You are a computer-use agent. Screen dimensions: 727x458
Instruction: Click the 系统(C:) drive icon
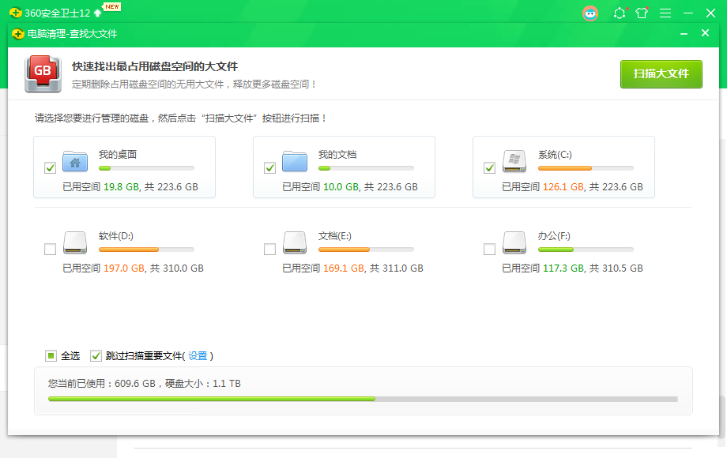(x=514, y=162)
